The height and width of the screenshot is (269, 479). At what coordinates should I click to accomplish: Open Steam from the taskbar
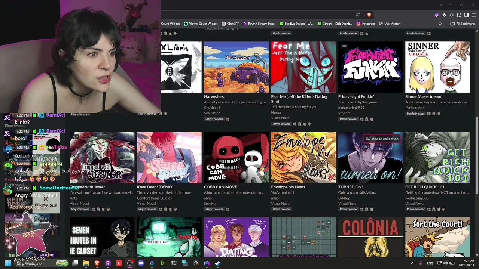(217, 263)
